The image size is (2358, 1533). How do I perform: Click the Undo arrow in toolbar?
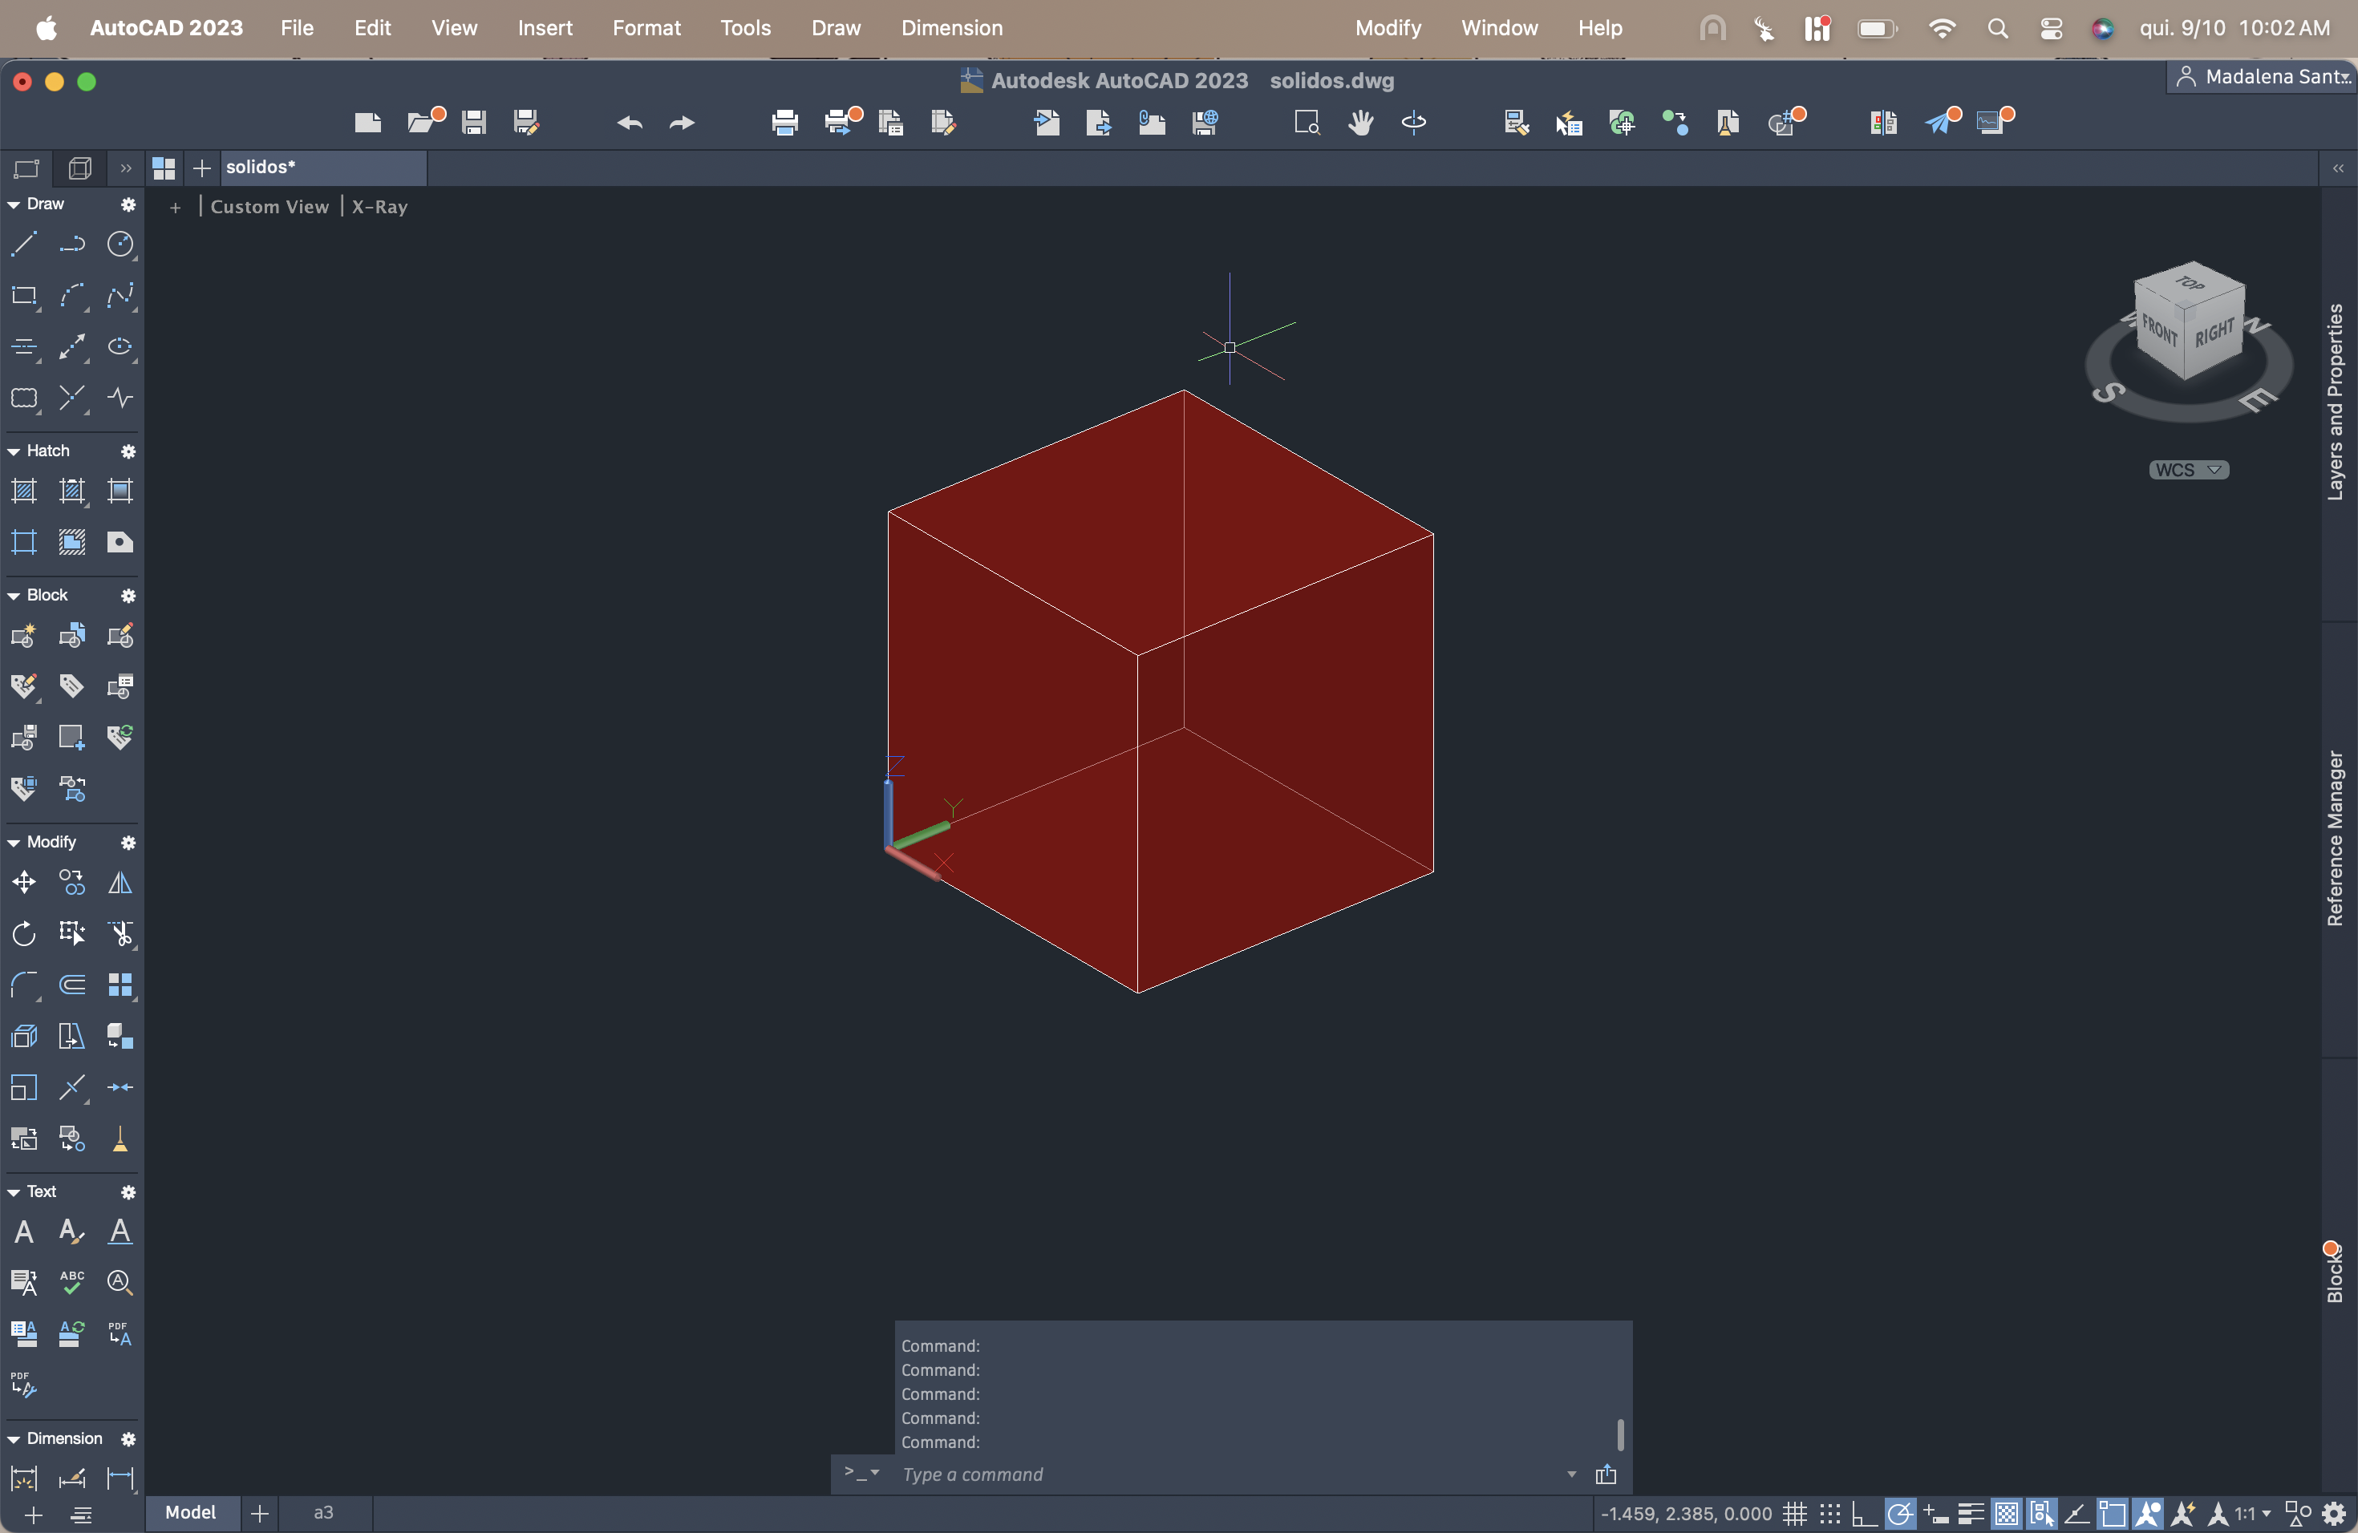coord(630,123)
